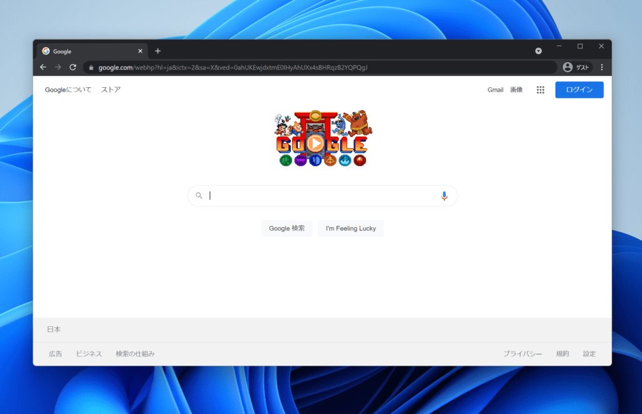Screen dimensions: 642x414
Task: Play the Google Doodle game
Action: tap(315, 143)
